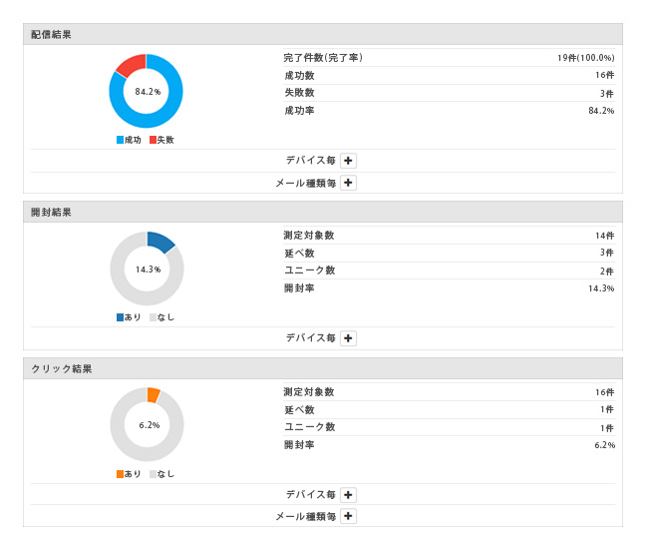Click the blue 成功 legend swatch
The image size is (648, 549).
click(120, 140)
